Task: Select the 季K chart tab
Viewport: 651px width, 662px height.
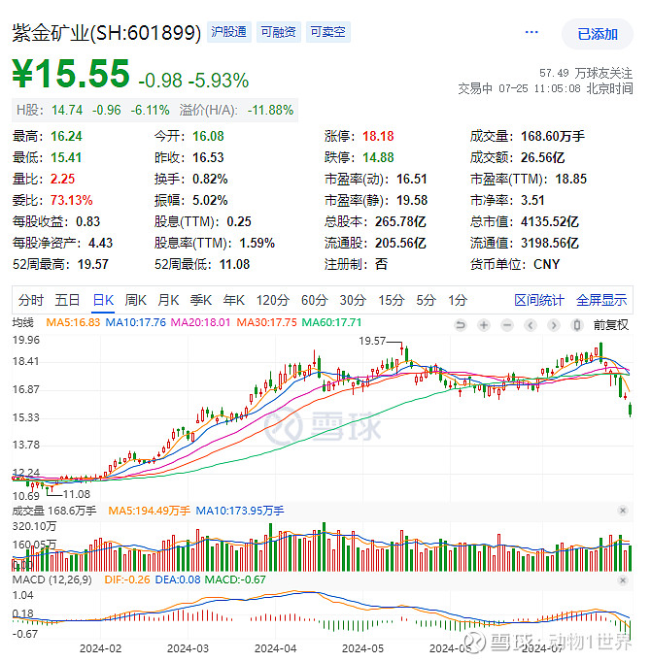Action: [201, 300]
